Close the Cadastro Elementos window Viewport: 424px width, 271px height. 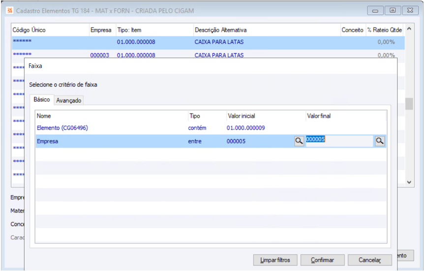tap(410, 10)
